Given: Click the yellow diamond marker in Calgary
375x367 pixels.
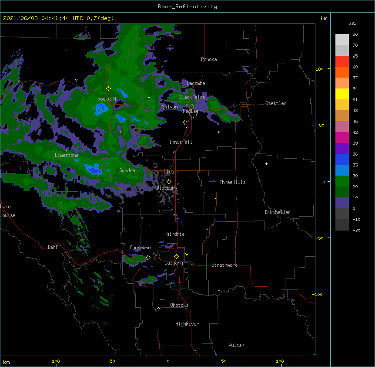Looking at the screenshot, I should point(176,257).
